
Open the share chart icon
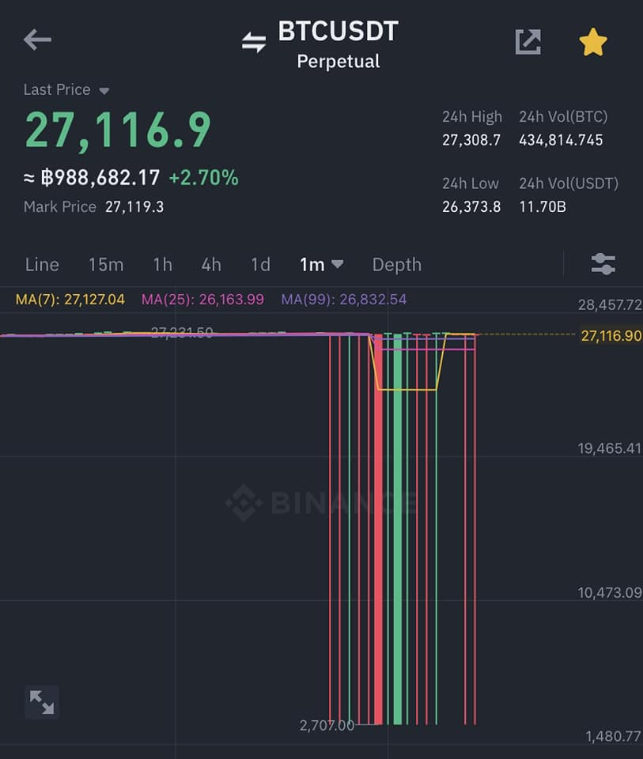pyautogui.click(x=528, y=41)
